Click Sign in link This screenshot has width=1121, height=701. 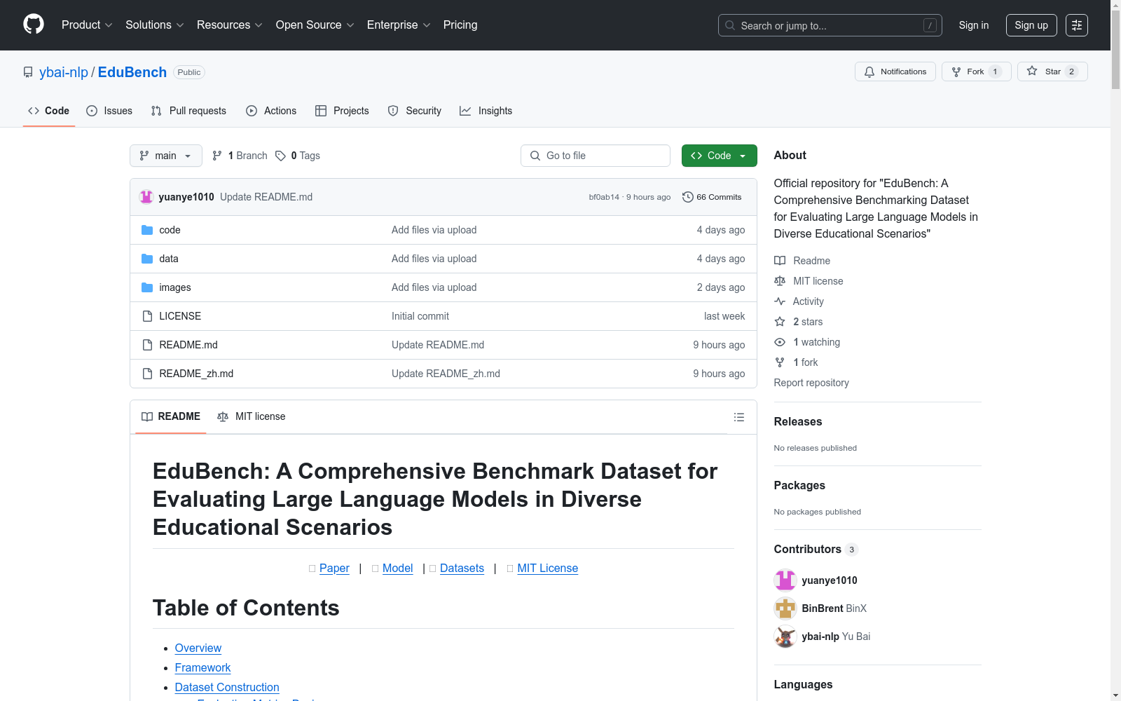(x=974, y=25)
